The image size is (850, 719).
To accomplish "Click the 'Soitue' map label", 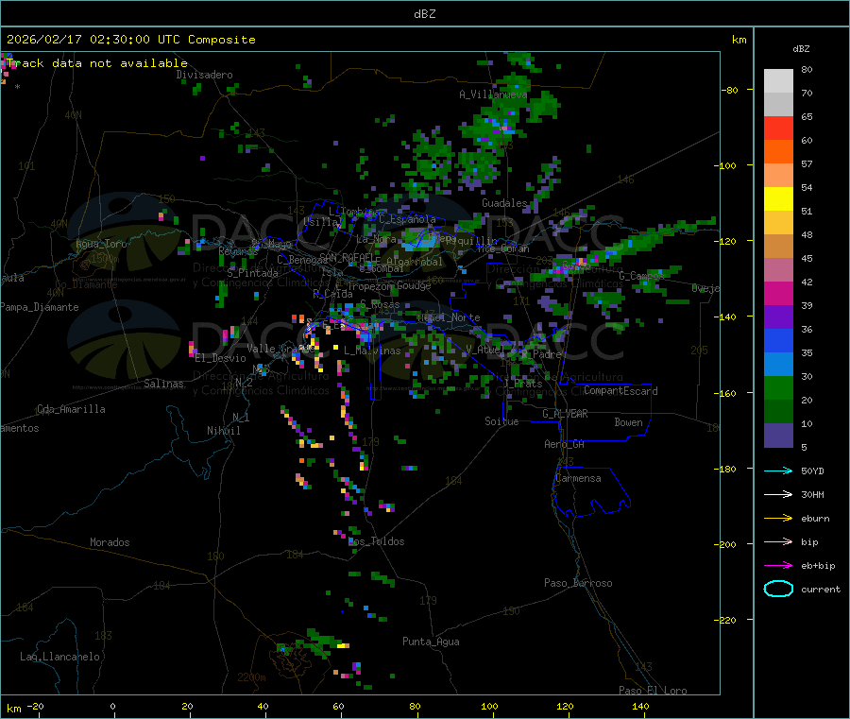I will click(501, 421).
